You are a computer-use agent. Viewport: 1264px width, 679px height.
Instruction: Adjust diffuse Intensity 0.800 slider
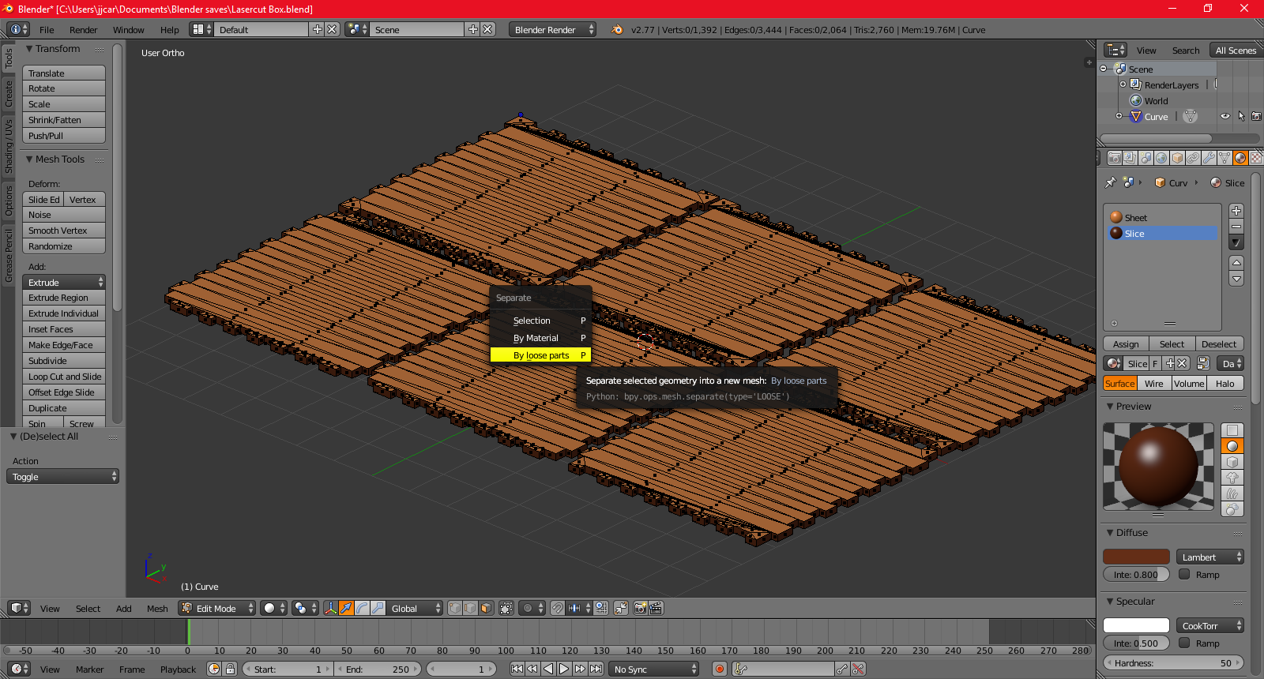tap(1136, 575)
